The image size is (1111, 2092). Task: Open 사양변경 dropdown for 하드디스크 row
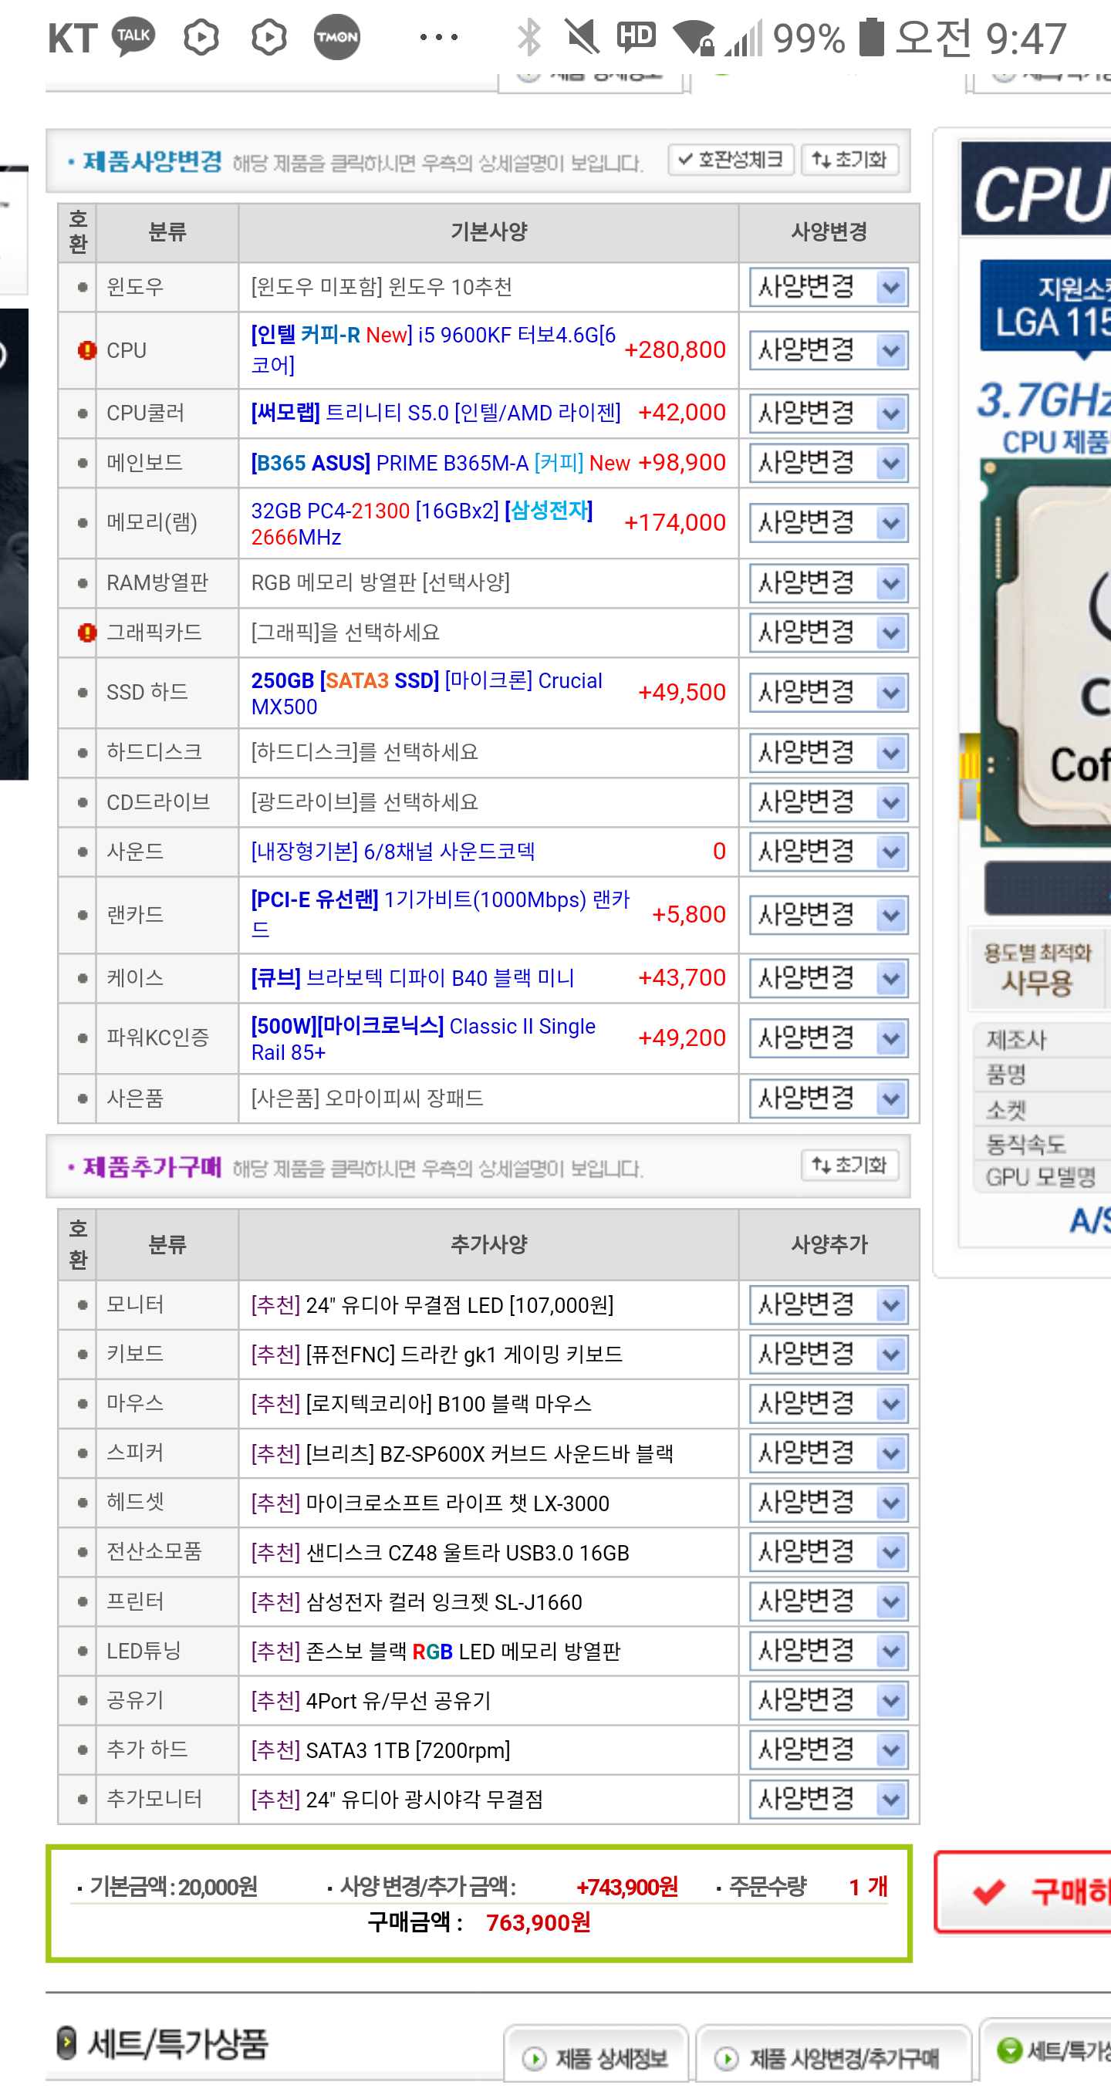click(829, 753)
